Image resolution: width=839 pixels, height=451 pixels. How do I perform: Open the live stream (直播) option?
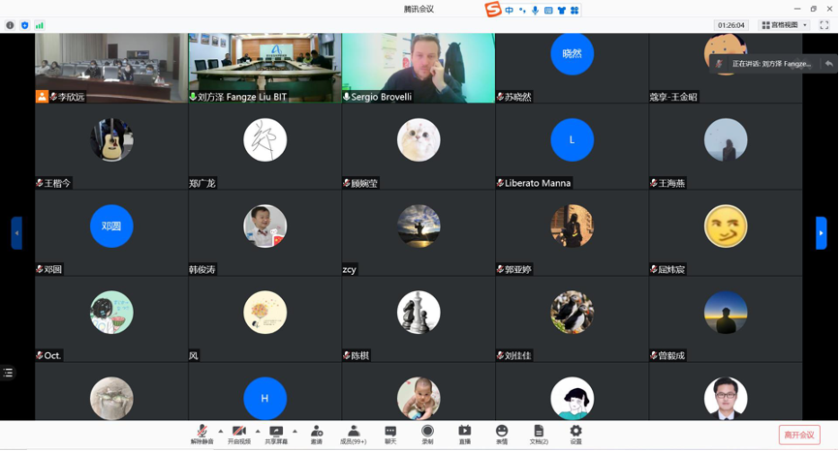coord(464,433)
